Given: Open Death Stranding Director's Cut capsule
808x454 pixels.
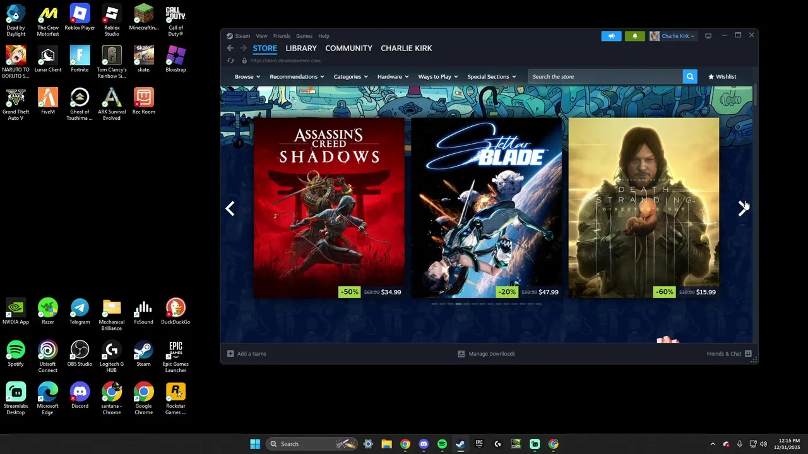Looking at the screenshot, I should [643, 207].
